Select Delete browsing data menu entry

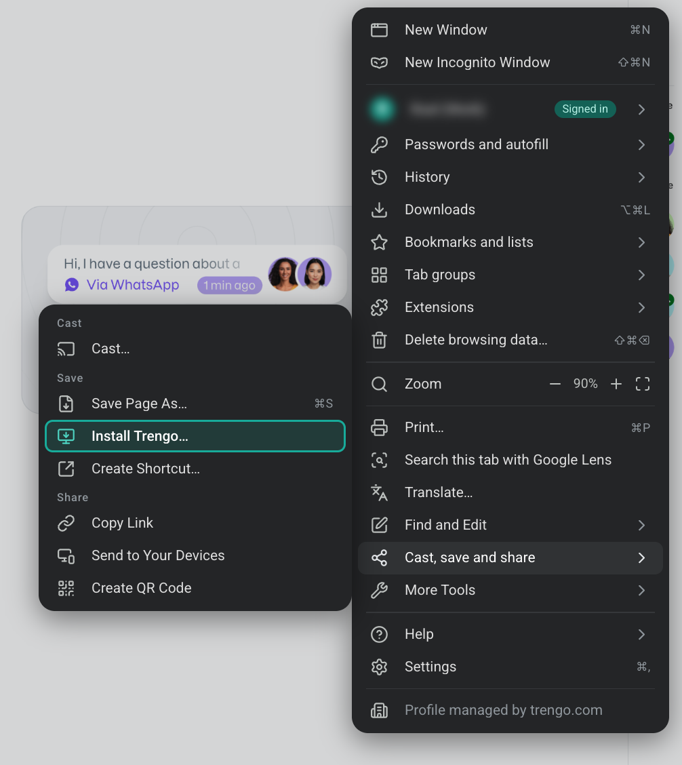[510, 340]
